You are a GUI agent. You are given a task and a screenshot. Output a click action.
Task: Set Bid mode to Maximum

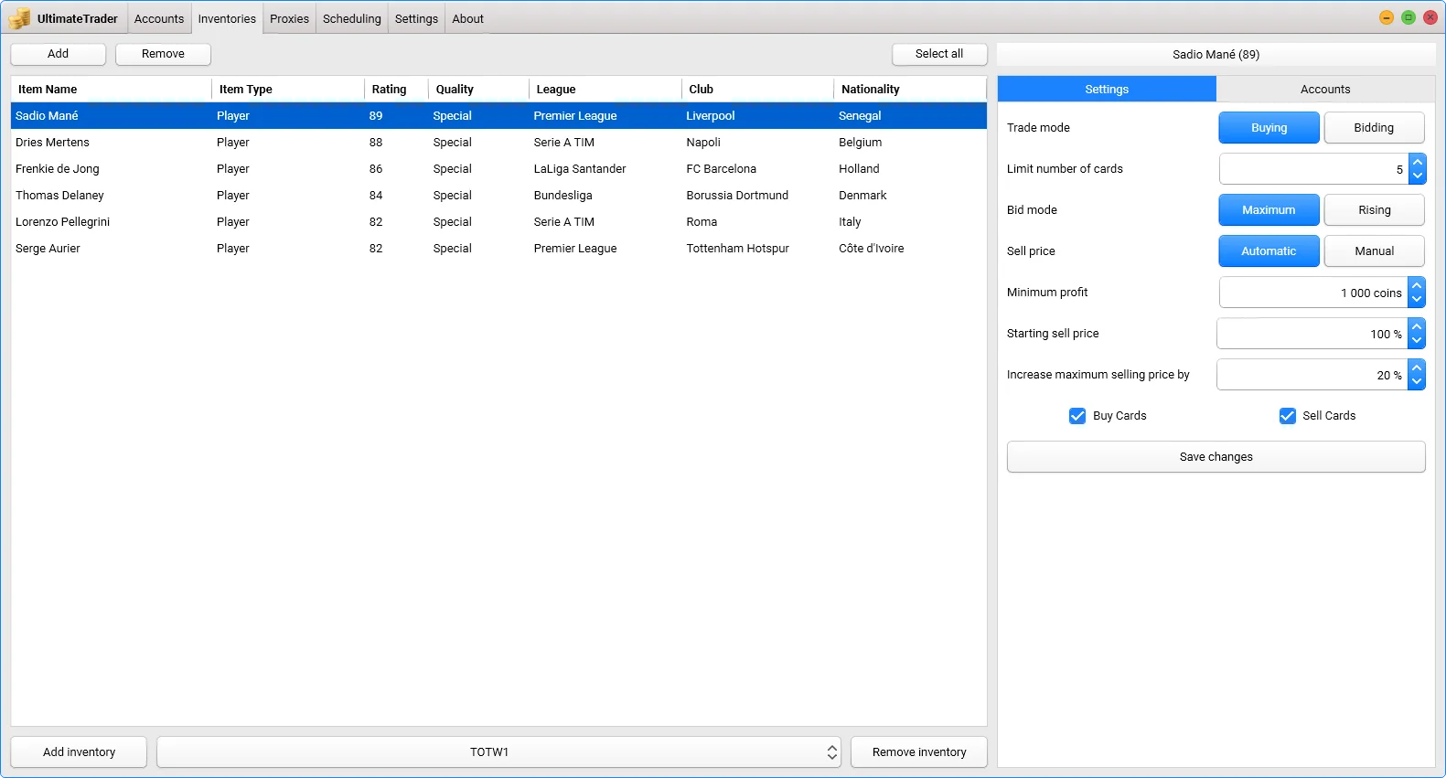[1269, 210]
